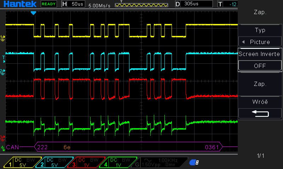This screenshot has height=169, width=283.
Task: Click the top Zap. menu button
Action: (260, 12)
